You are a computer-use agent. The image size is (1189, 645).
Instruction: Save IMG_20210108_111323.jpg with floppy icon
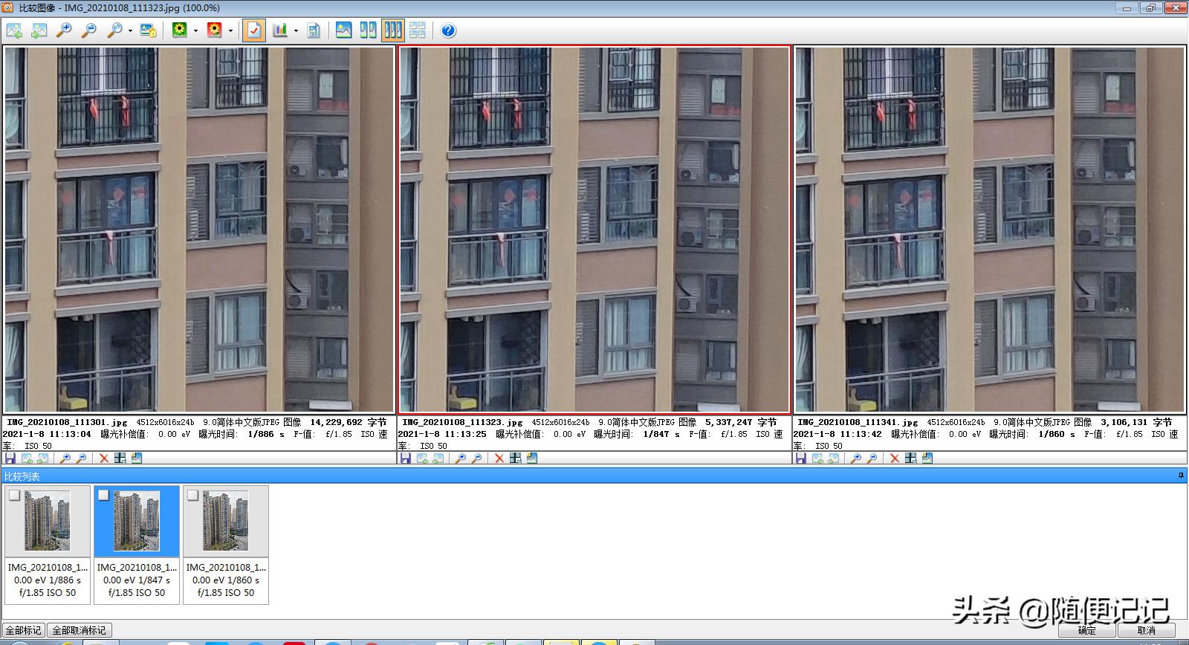[406, 458]
